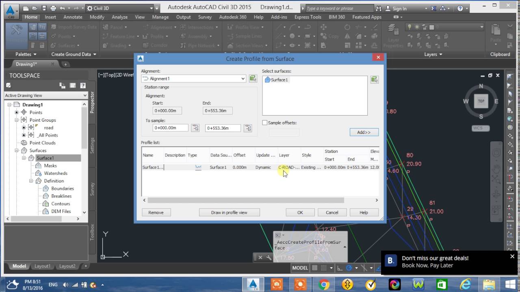Click the pick end station icon
Viewport: 520px width, 292px height.
point(247,128)
